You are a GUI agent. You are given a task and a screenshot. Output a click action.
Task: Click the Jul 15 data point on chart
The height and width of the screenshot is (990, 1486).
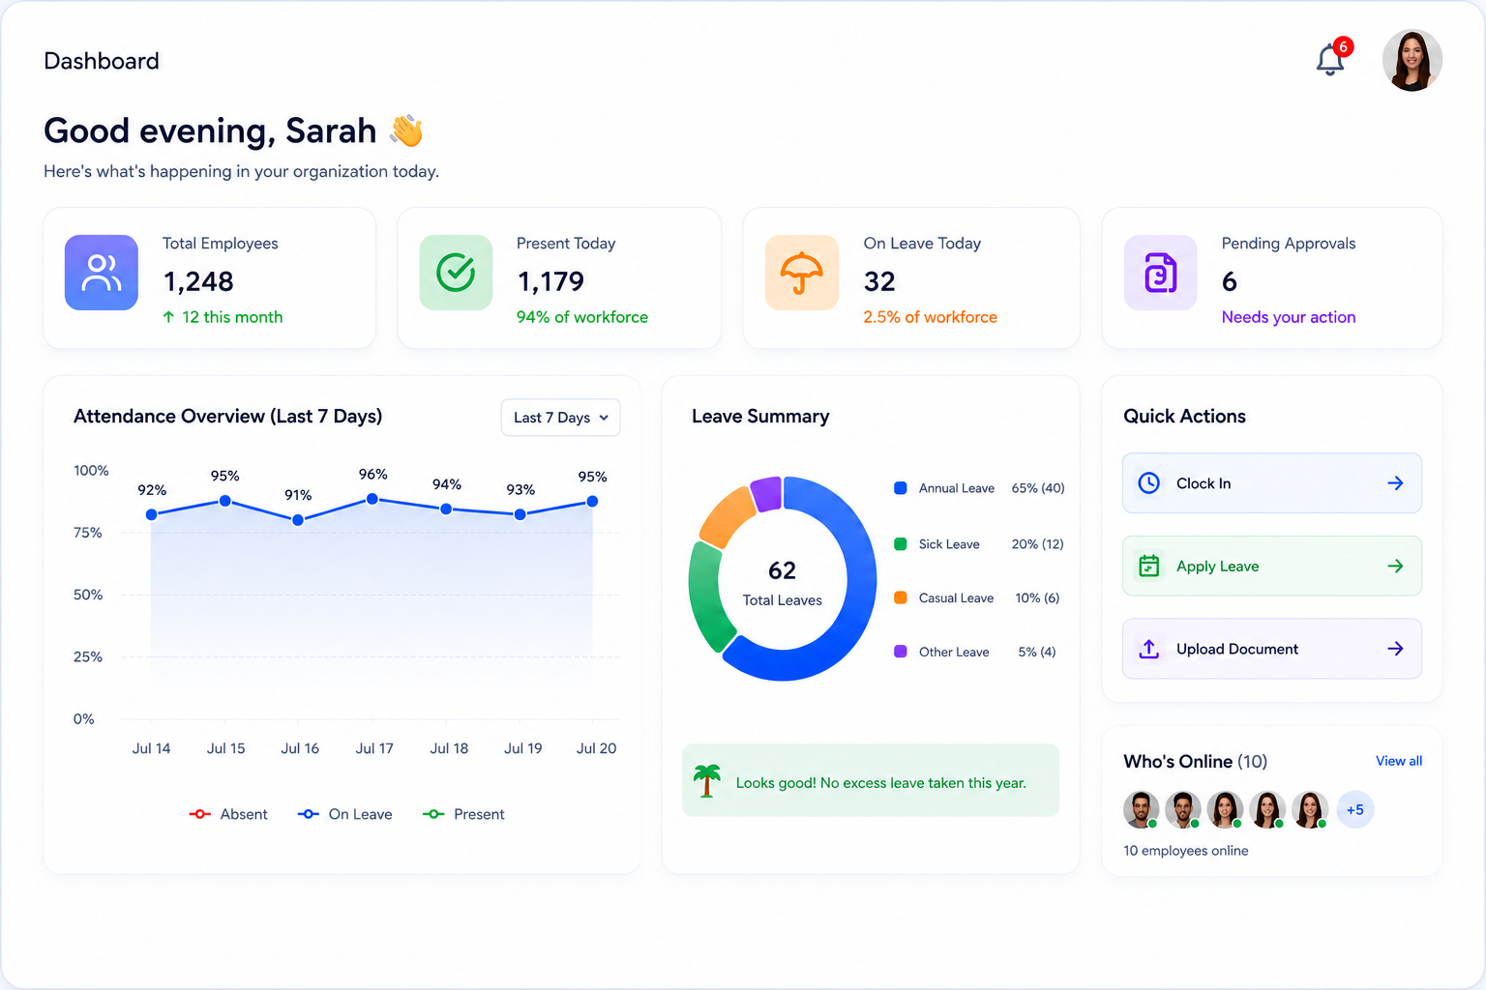[x=224, y=501]
